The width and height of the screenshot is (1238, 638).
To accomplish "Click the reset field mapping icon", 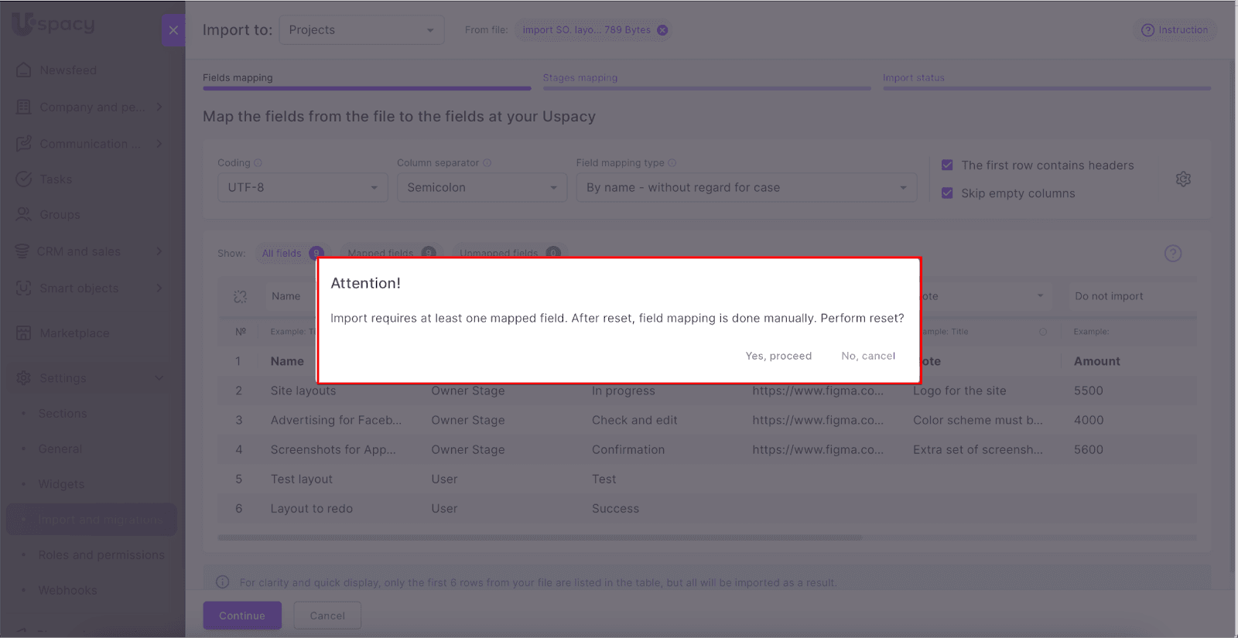I will (241, 296).
